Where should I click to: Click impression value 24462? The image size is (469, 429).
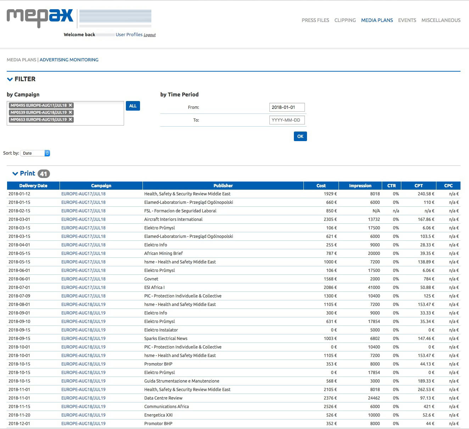(x=374, y=398)
